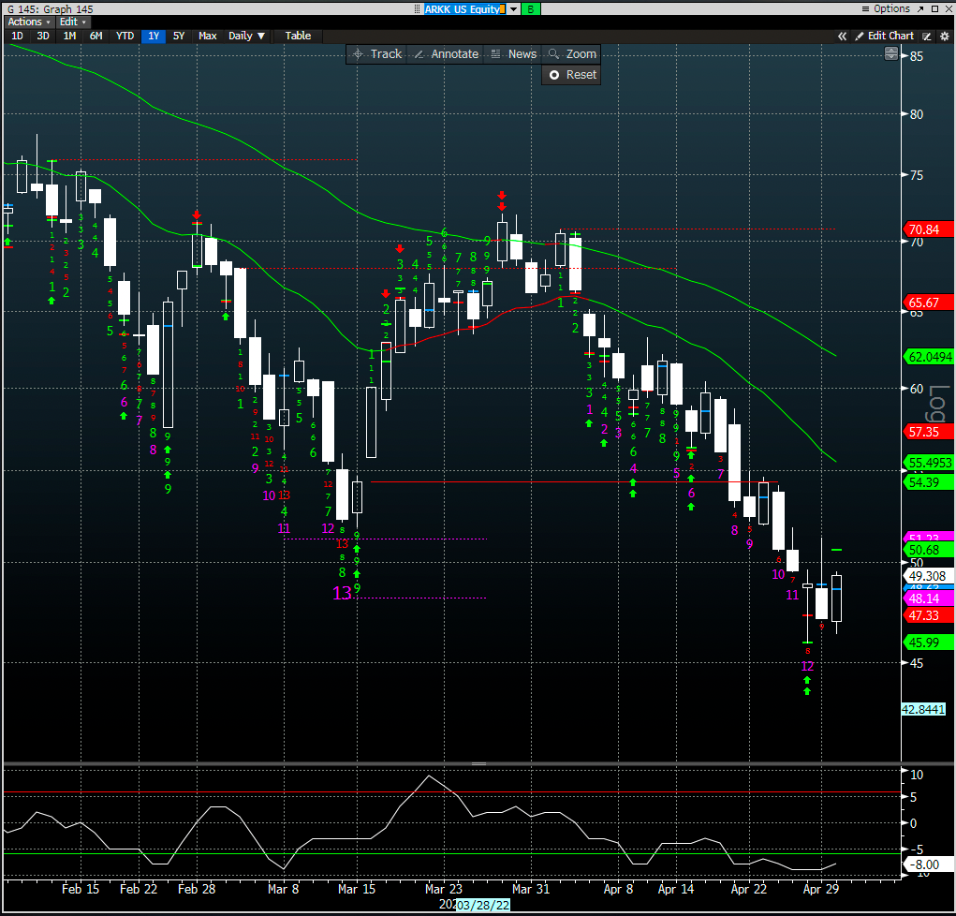956x916 pixels.
Task: Select the 1M range tab
Action: click(x=69, y=36)
